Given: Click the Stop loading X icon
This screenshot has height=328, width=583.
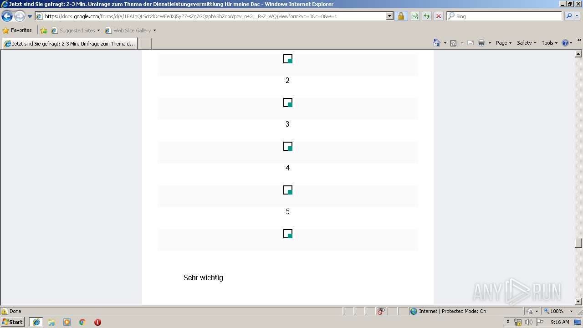Looking at the screenshot, I should tap(439, 16).
